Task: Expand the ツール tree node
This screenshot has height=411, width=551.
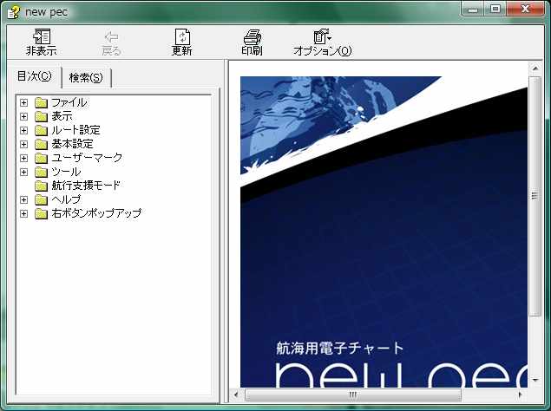Action: pos(23,172)
